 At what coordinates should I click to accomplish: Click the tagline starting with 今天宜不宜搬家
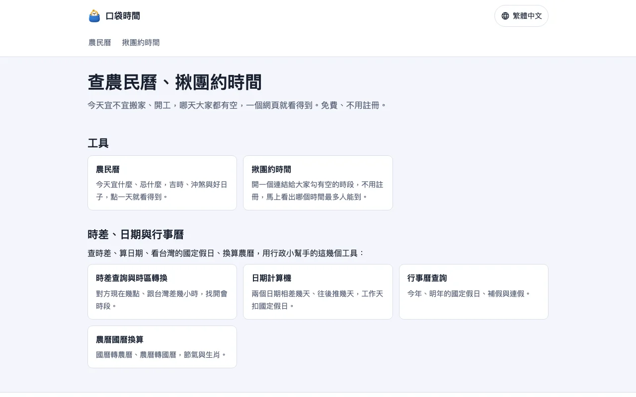[237, 105]
